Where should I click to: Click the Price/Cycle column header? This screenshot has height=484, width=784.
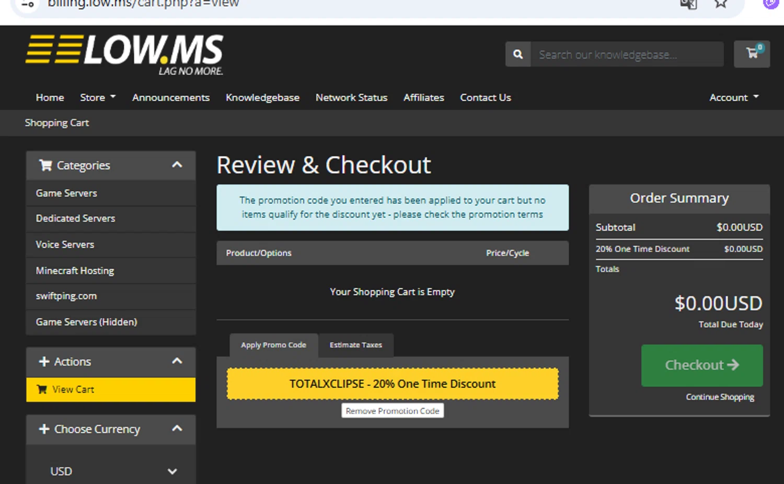click(x=508, y=253)
